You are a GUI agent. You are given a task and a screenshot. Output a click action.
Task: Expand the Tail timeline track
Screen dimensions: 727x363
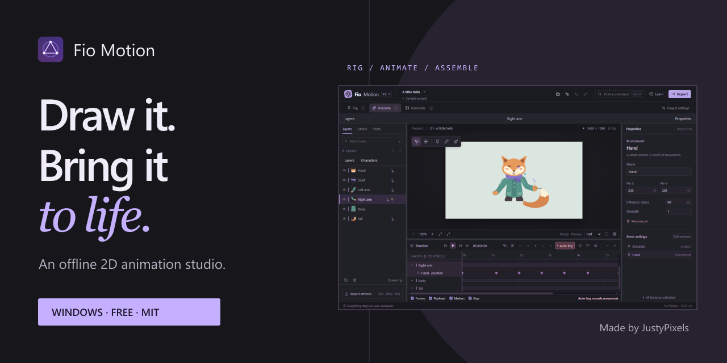412,288
